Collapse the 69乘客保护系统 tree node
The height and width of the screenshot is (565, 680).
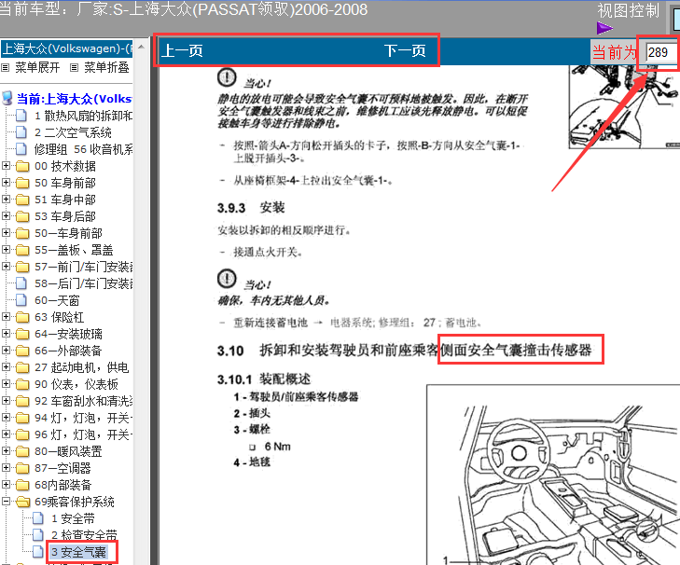click(7, 502)
